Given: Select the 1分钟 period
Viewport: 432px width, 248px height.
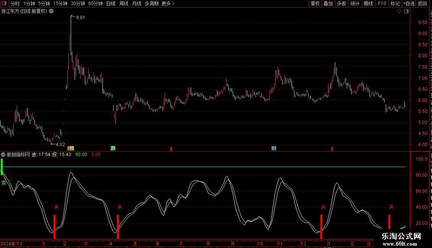Looking at the screenshot, I should pyautogui.click(x=29, y=3).
